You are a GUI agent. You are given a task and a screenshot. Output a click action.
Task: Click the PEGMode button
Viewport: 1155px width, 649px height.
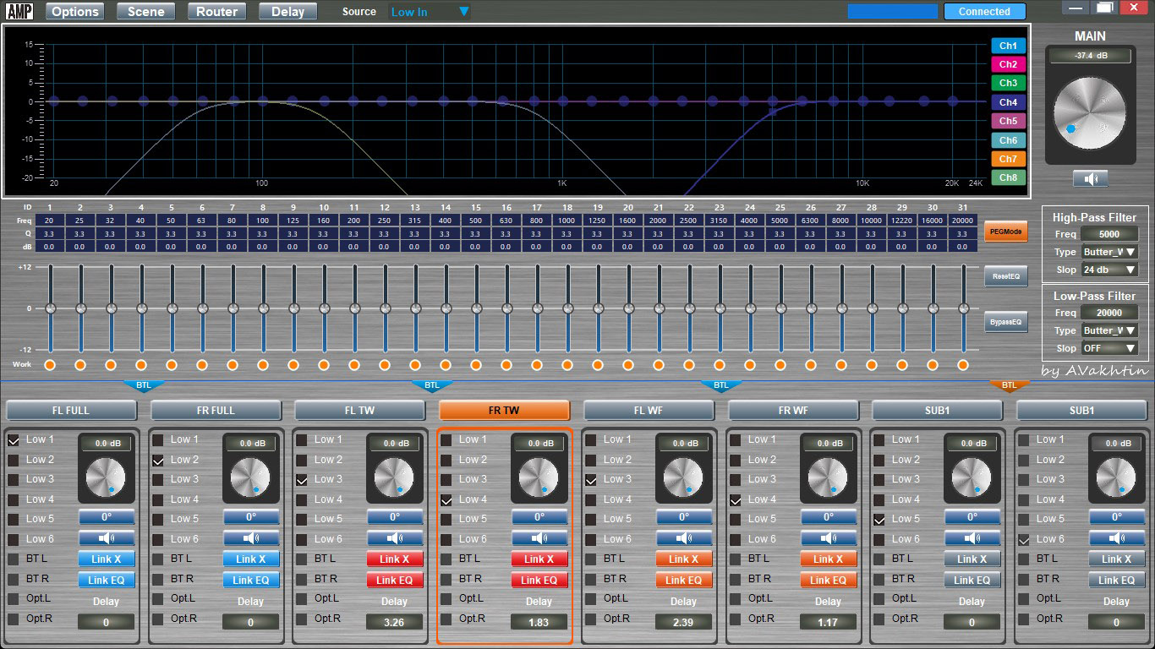1006,231
